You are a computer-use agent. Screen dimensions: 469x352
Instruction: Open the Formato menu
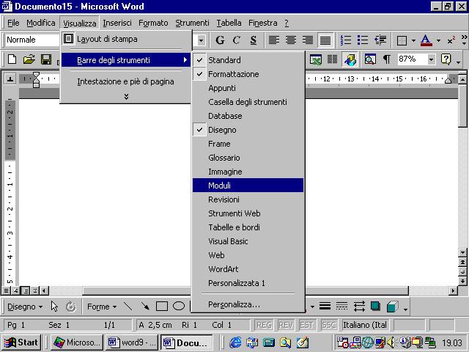(x=153, y=23)
